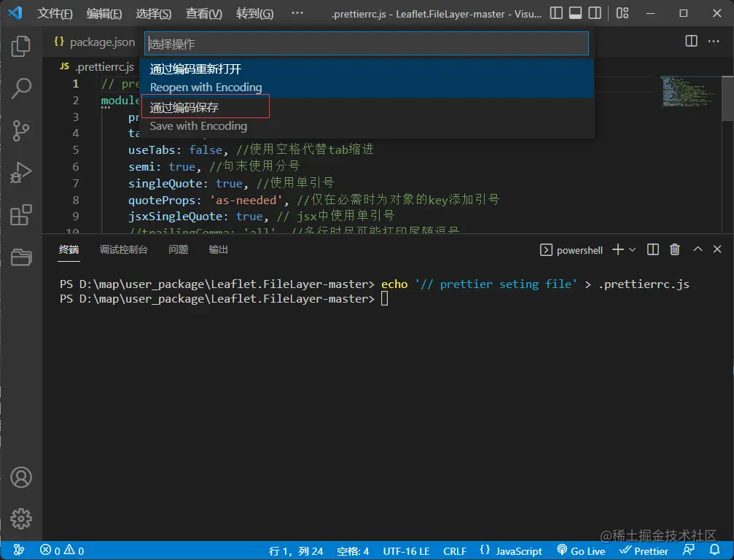Click the UTF-16 LE encoding indicator

(x=406, y=551)
